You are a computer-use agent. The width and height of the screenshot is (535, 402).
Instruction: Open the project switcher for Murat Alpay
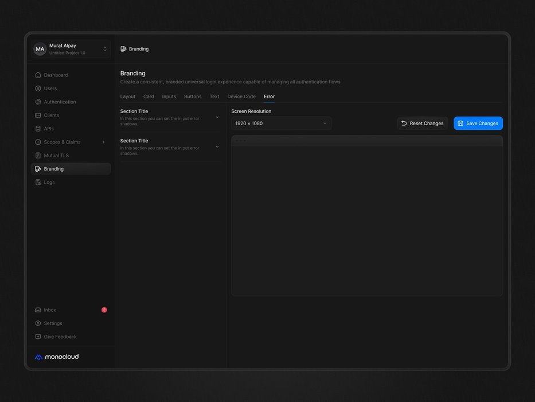(104, 49)
